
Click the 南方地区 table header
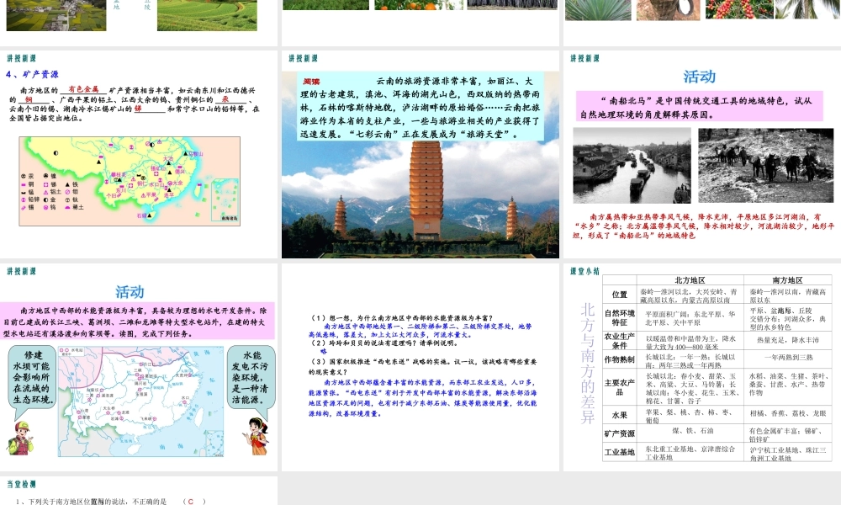tap(787, 280)
